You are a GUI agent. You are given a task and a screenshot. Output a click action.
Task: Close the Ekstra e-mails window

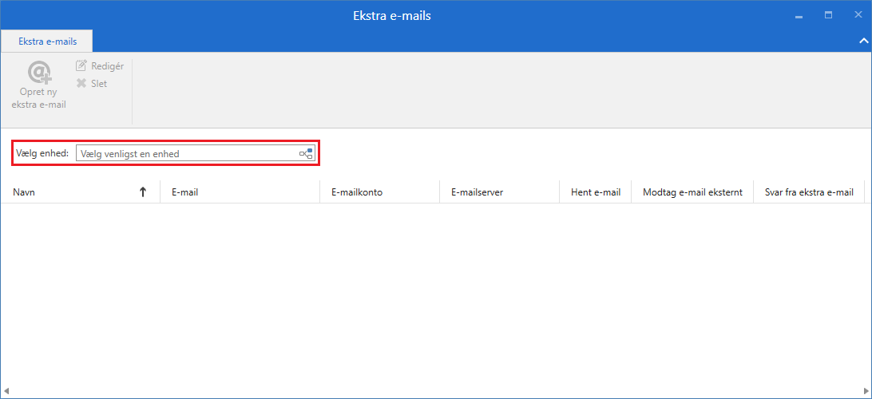pyautogui.click(x=858, y=15)
